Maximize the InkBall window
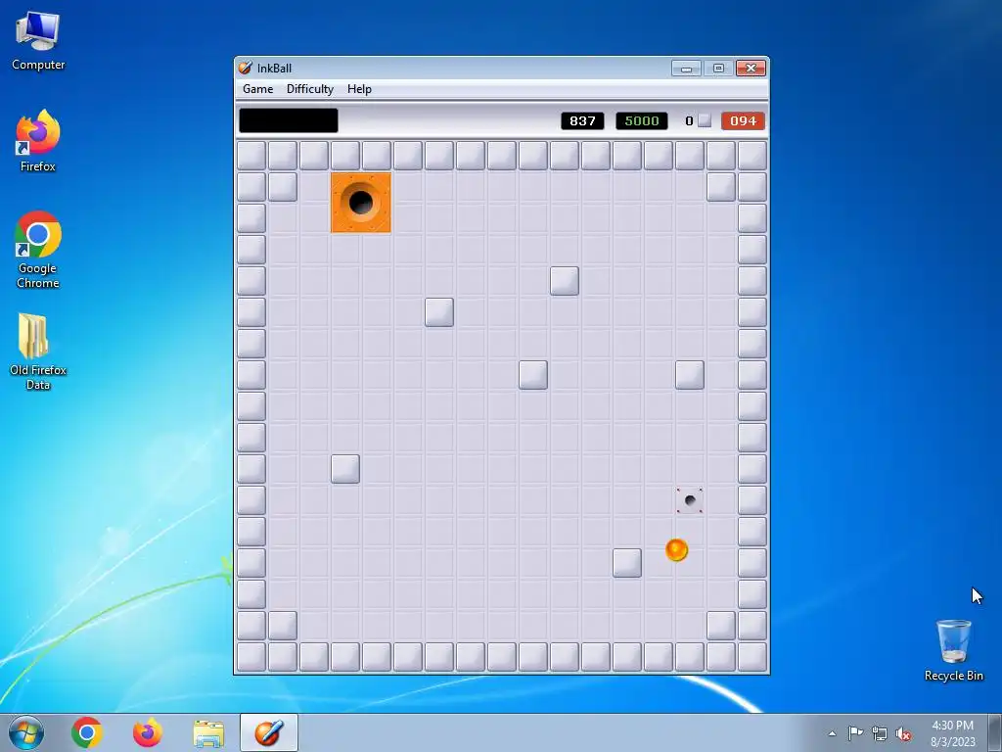The image size is (1002, 752). point(718,68)
